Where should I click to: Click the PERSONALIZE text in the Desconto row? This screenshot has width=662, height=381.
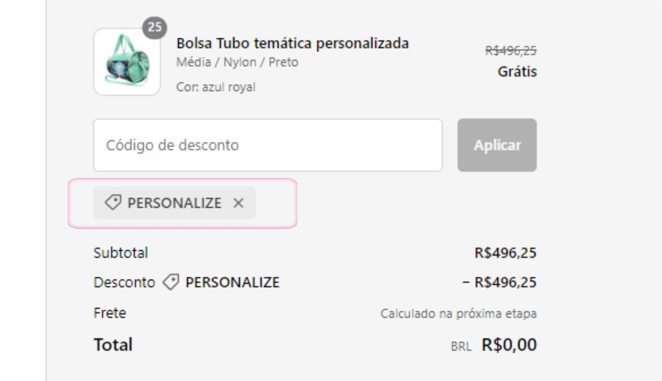coord(232,283)
